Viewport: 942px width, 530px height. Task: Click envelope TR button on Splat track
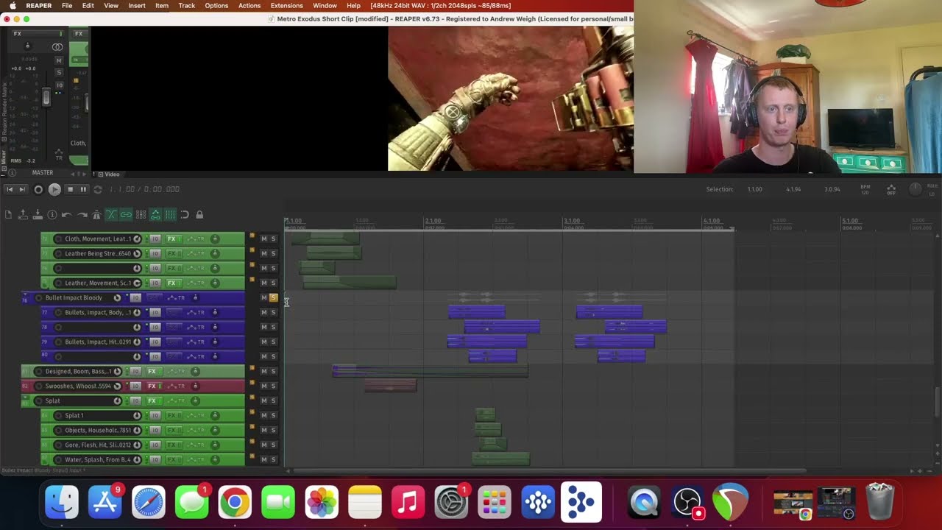pyautogui.click(x=176, y=400)
